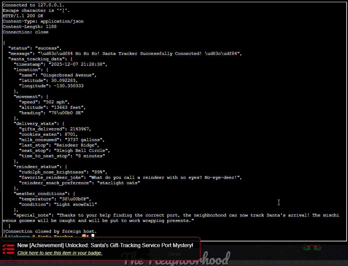Select the delivery_stats JSON section header
Image resolution: width=348 pixels, height=266 pixels.
33,123
